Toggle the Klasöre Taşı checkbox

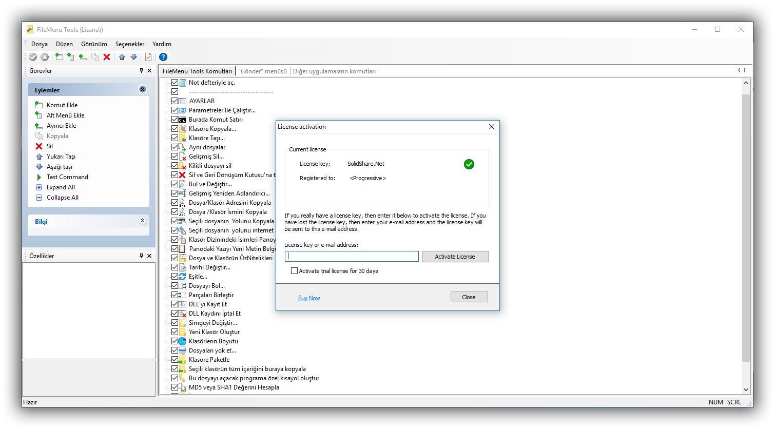(x=175, y=138)
